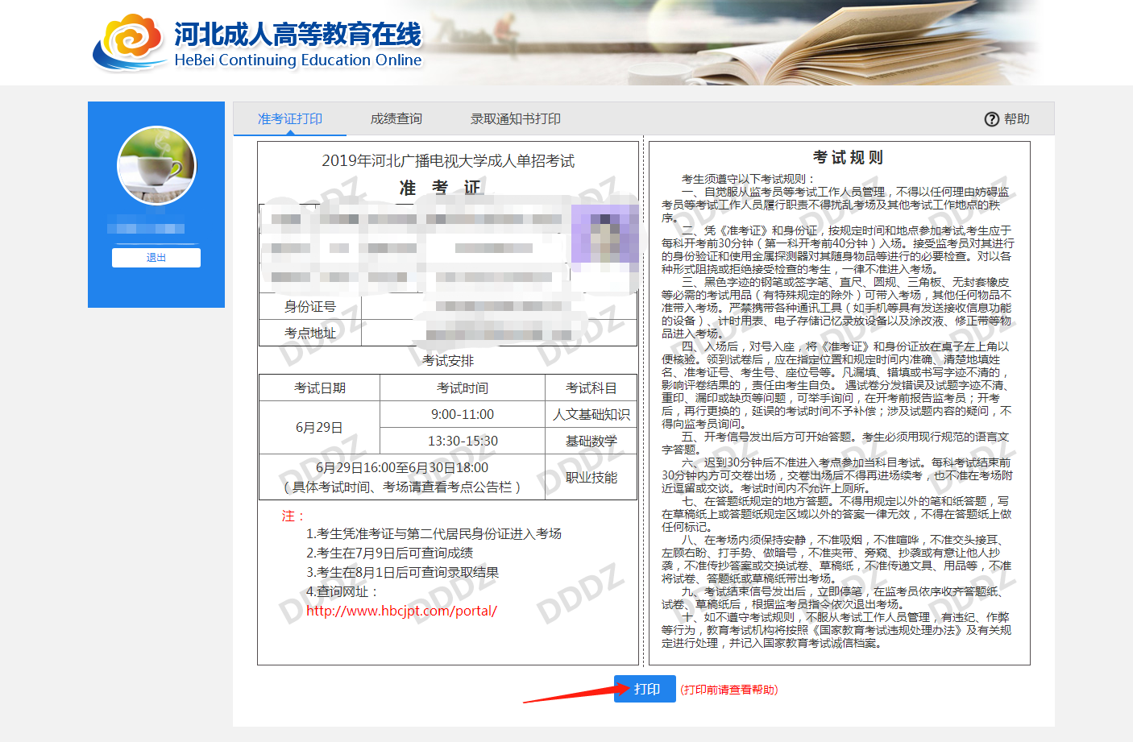The image size is (1133, 742).
Task: Open the 帮助 help link
Action: (1017, 119)
